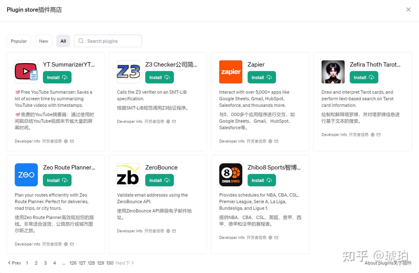
Task: Click the ZeroBounce plugin title
Action: coord(161,167)
